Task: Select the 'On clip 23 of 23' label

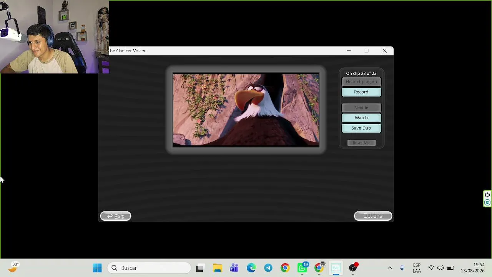Action: point(361,73)
